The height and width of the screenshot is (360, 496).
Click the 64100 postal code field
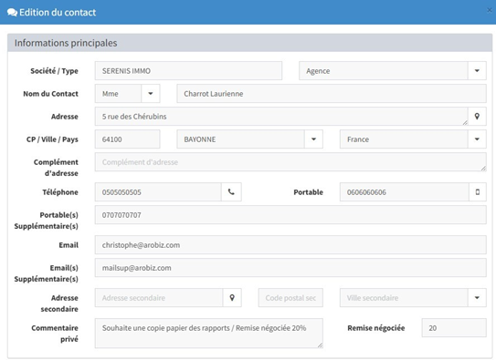[128, 139]
